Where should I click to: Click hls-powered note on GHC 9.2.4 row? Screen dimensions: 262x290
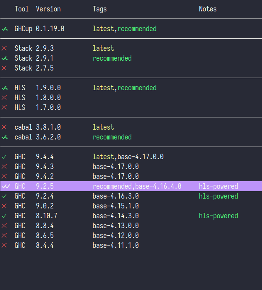point(218,196)
